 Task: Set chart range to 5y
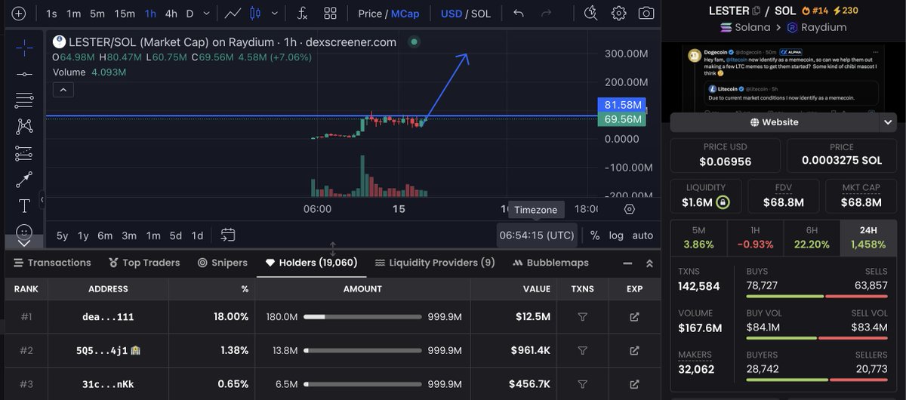[62, 235]
